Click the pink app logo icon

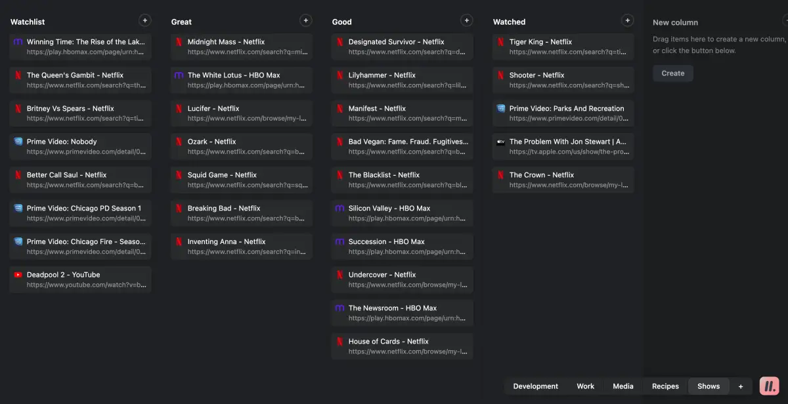tap(769, 386)
